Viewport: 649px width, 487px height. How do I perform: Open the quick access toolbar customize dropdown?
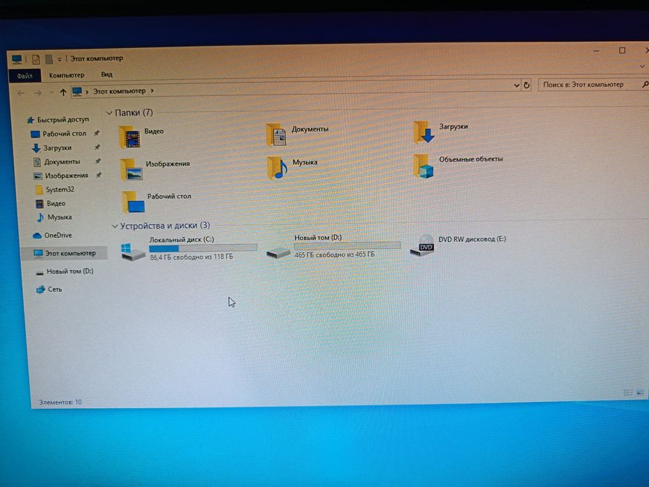click(x=59, y=60)
